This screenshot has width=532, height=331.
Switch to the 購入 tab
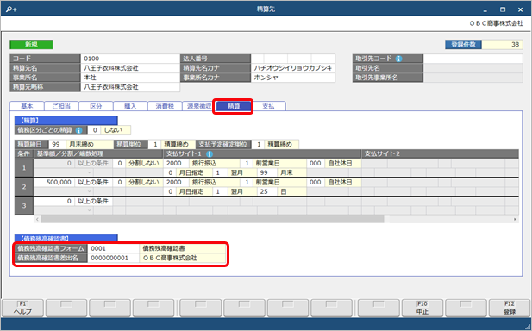(130, 106)
